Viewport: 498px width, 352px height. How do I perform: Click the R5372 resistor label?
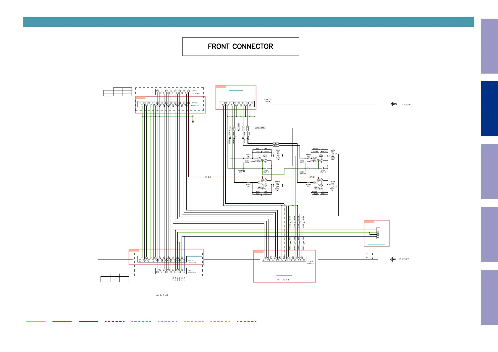(278, 150)
